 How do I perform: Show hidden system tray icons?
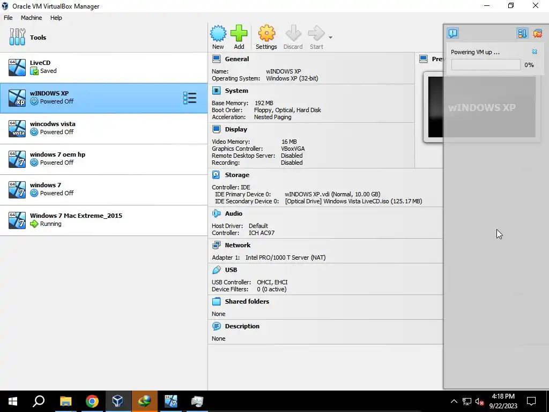454,401
